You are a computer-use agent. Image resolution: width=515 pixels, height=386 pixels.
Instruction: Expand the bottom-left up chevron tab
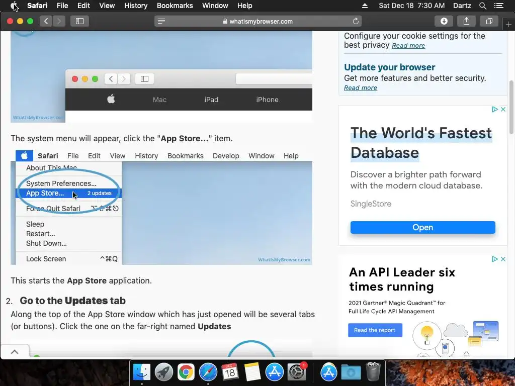click(x=15, y=352)
